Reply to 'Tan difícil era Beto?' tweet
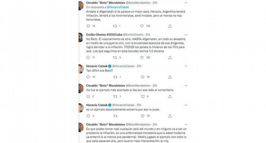Screen dimensions: 266x143 point(88,77)
